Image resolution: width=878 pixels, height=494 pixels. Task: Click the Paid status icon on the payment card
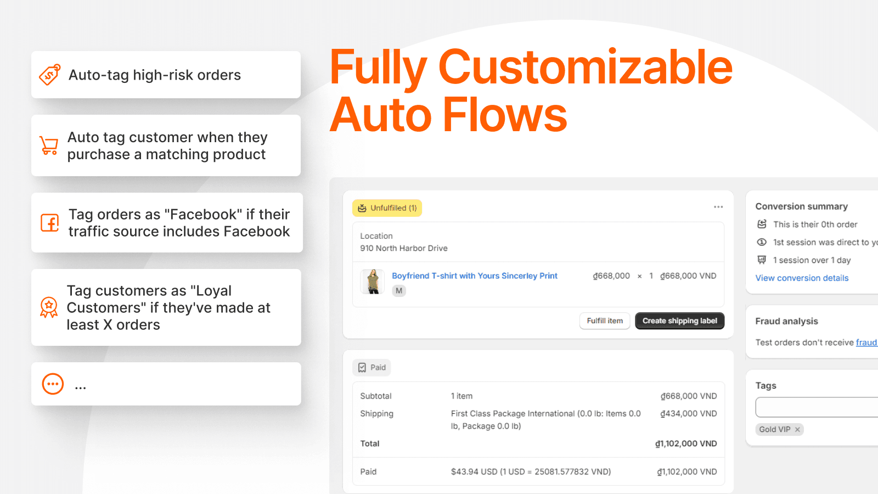[362, 367]
